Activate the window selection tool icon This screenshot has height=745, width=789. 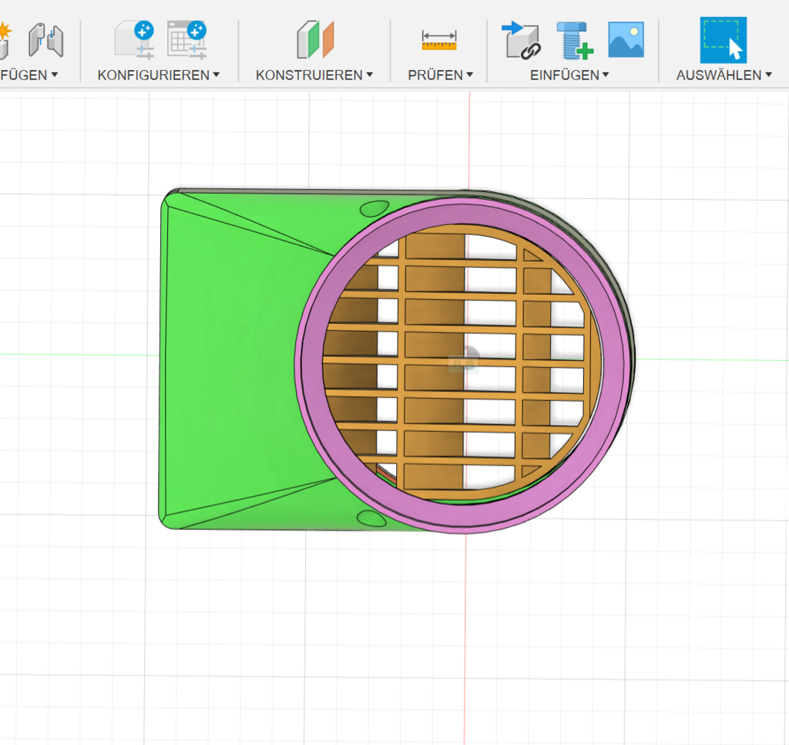(723, 40)
